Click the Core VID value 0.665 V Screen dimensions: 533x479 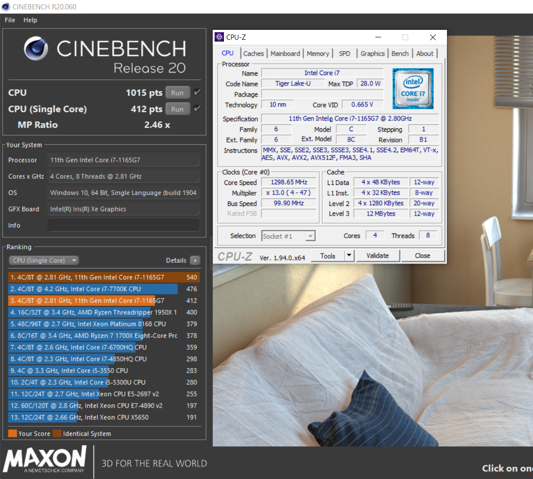tap(362, 105)
